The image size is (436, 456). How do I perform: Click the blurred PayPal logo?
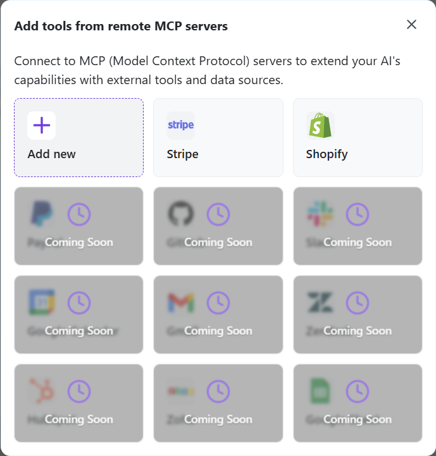[42, 214]
